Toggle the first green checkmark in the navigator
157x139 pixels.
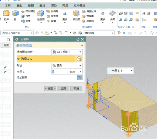click(x=5, y=67)
